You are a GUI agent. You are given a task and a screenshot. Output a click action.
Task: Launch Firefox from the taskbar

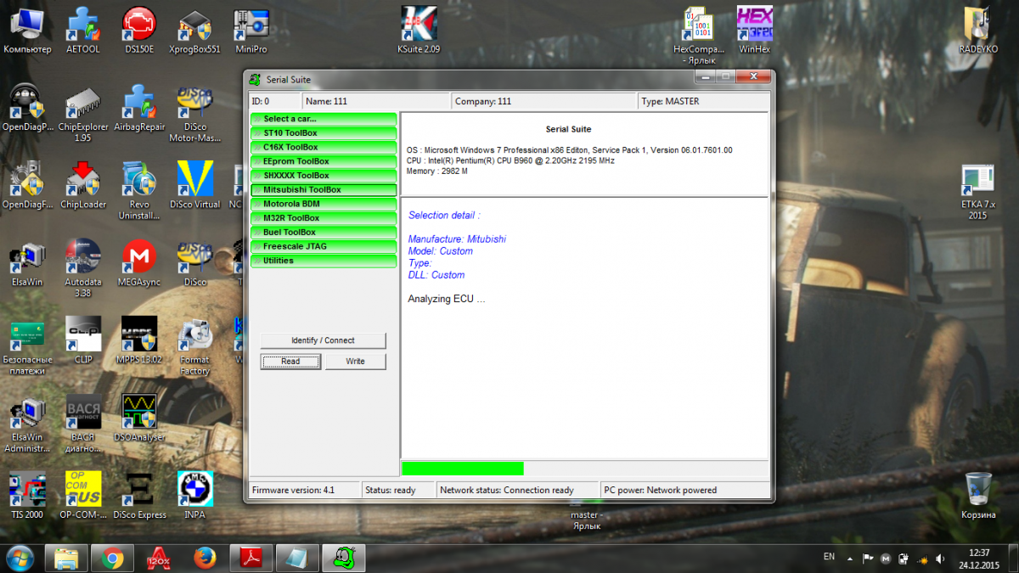(x=205, y=558)
